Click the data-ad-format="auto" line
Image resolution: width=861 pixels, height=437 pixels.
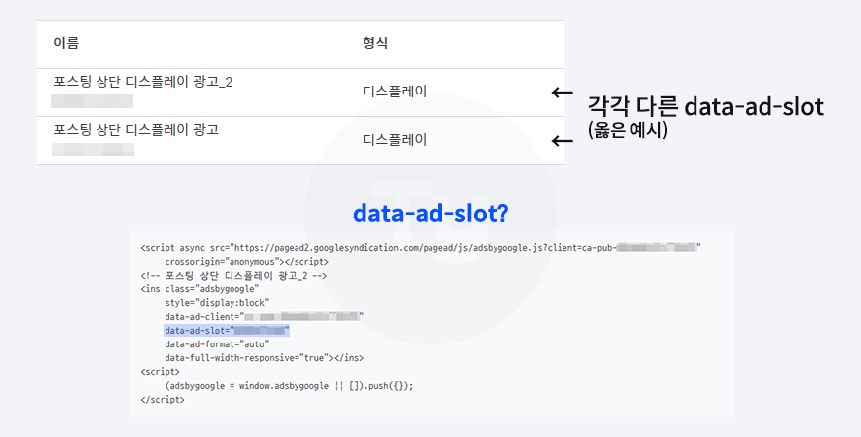(217, 344)
